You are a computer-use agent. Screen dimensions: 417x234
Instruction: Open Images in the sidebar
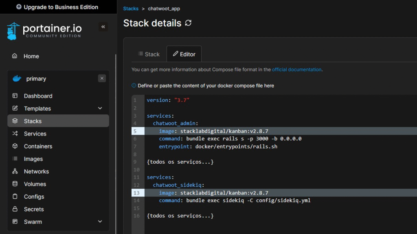pos(33,159)
